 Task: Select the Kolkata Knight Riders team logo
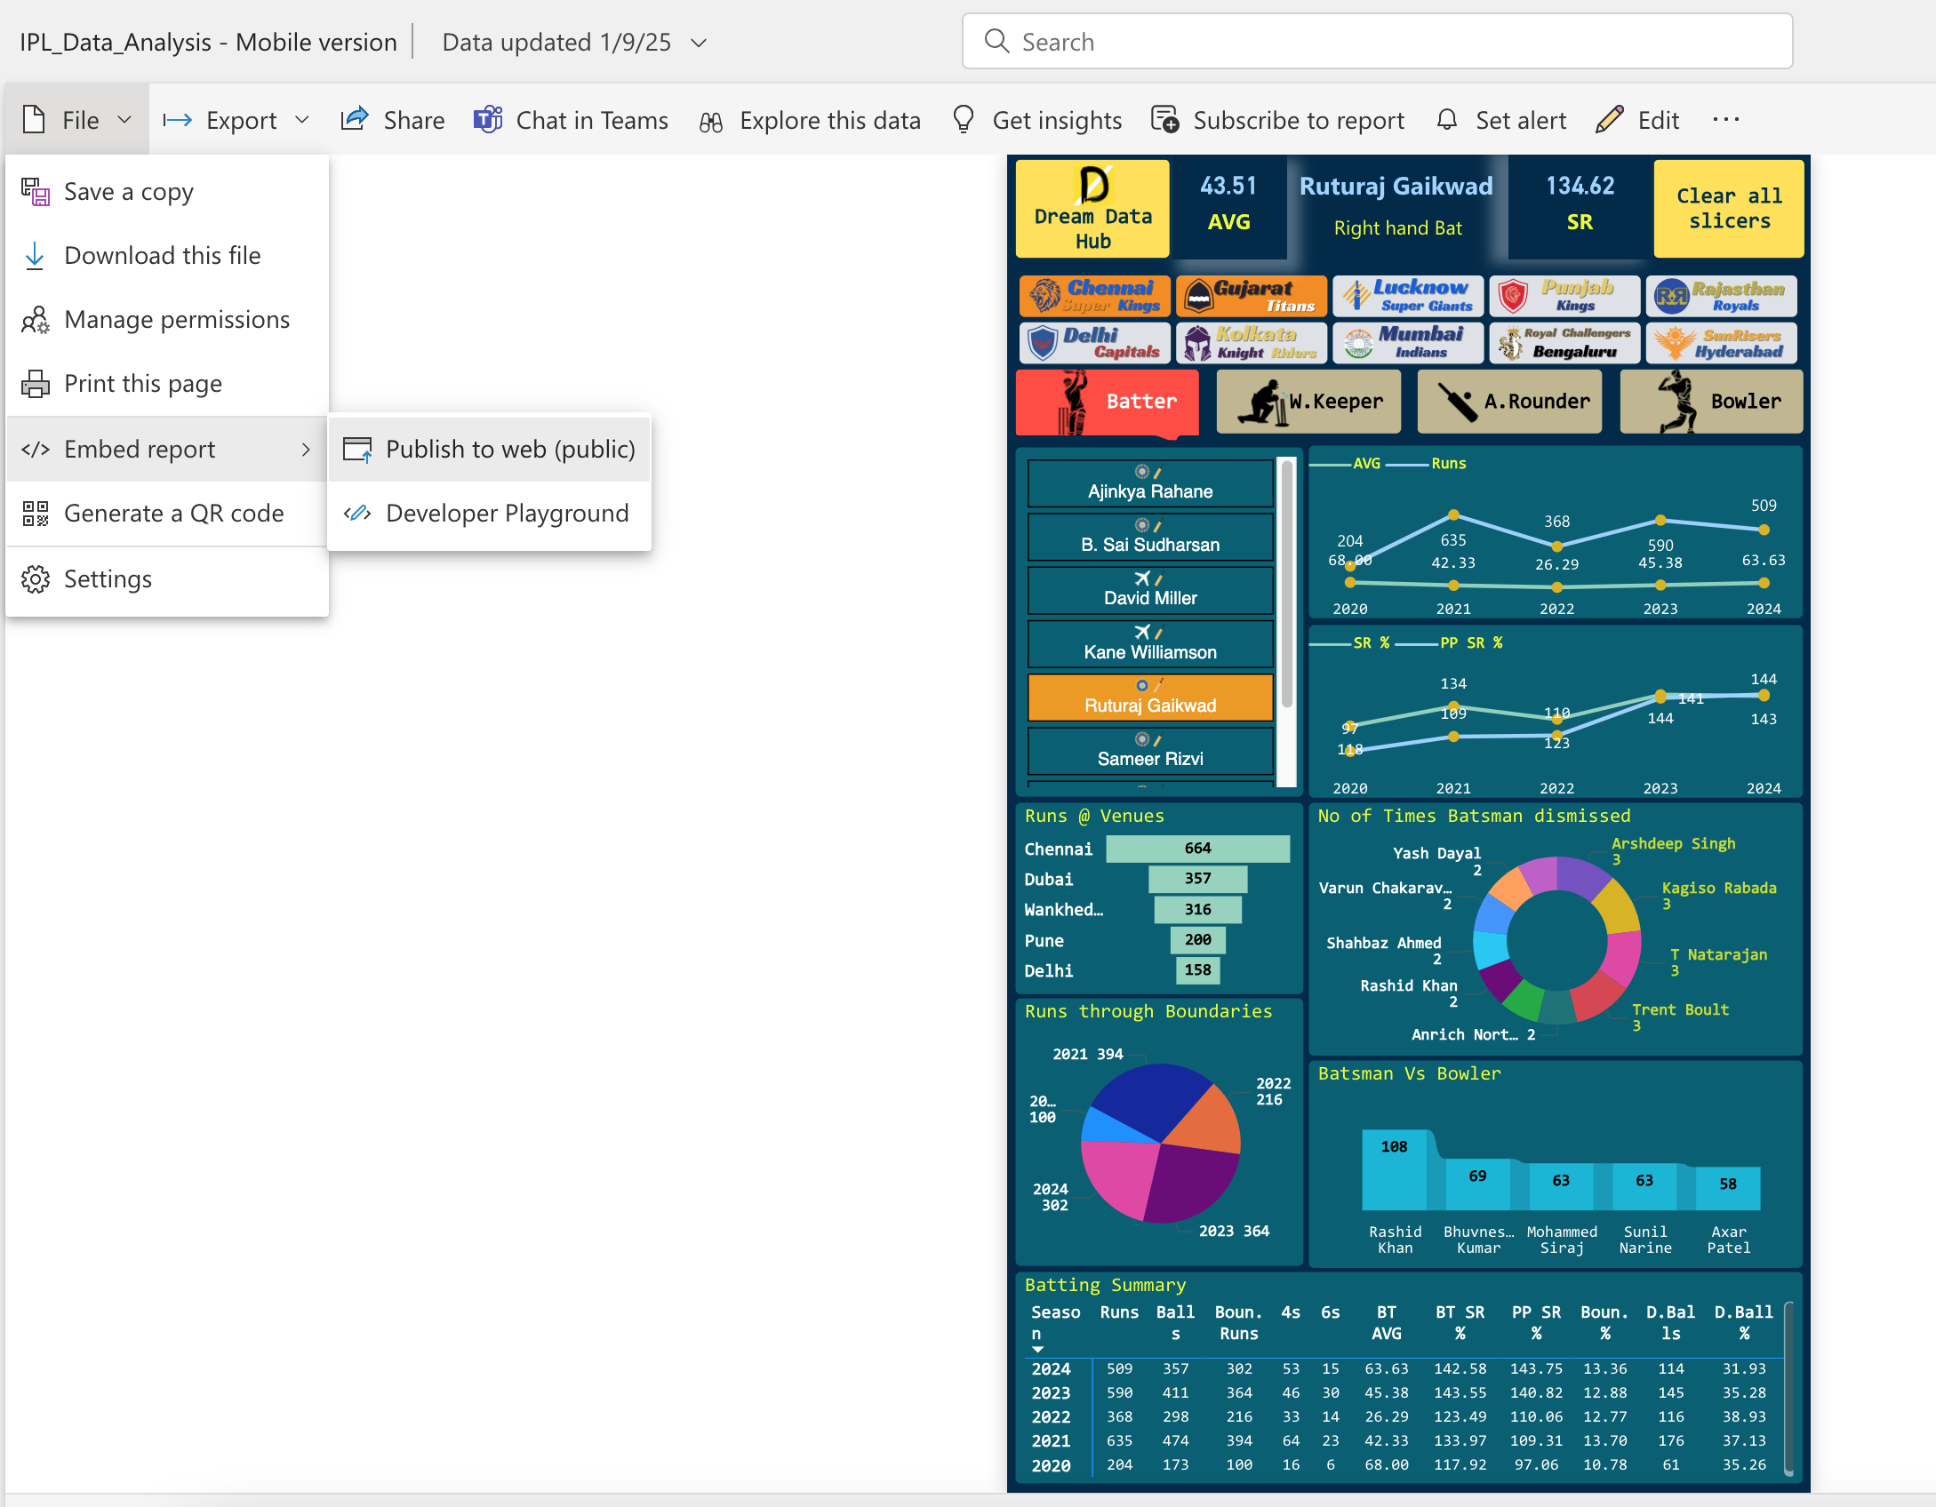click(x=1252, y=343)
